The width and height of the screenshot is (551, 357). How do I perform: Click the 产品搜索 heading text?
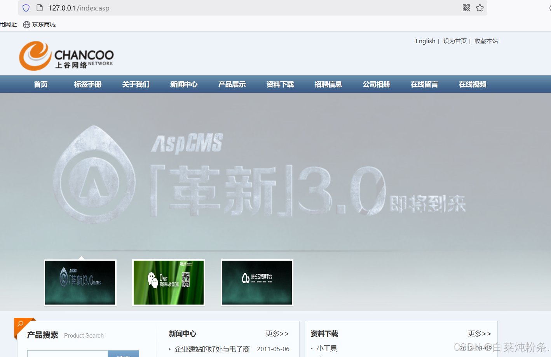[43, 335]
